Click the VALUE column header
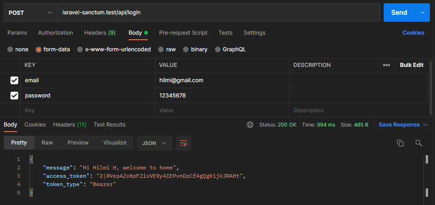Viewport: 435px width, 205px height. (x=168, y=65)
